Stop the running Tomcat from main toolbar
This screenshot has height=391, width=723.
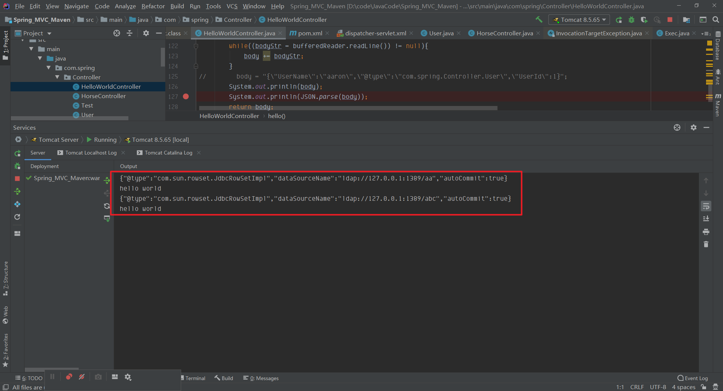click(670, 20)
